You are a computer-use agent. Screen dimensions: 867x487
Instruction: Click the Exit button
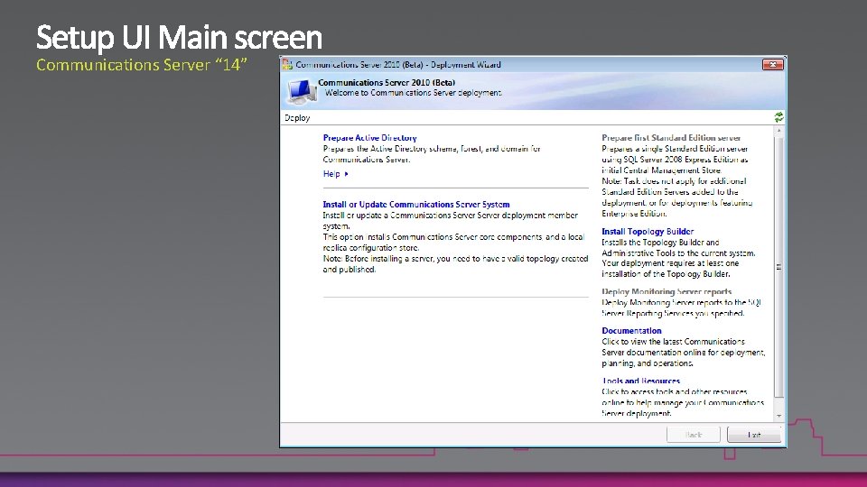pyautogui.click(x=753, y=435)
